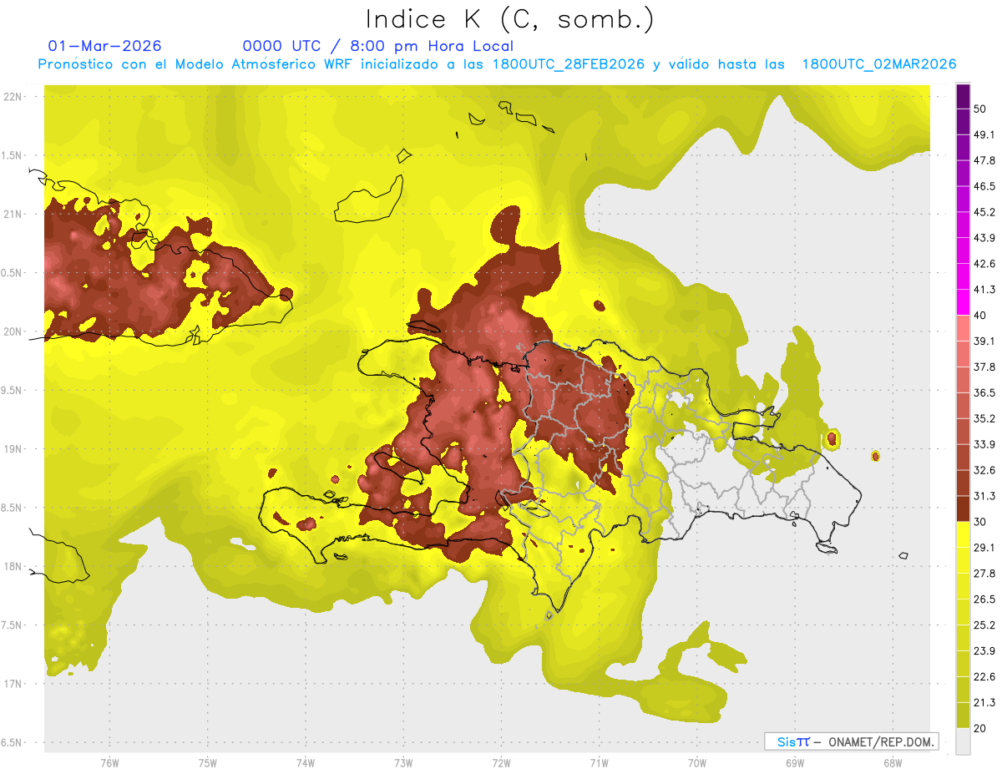Click the '21N' latitude label

[x=13, y=214]
